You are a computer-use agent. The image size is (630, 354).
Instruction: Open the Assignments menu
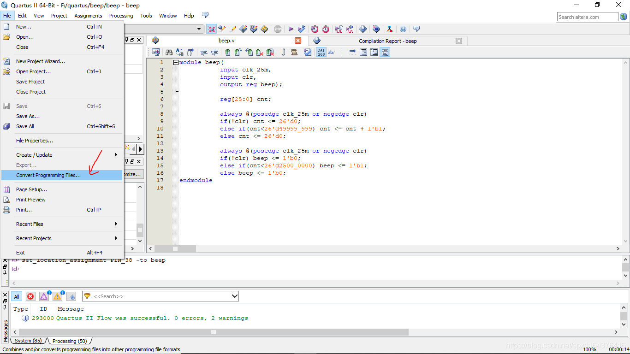coord(88,16)
